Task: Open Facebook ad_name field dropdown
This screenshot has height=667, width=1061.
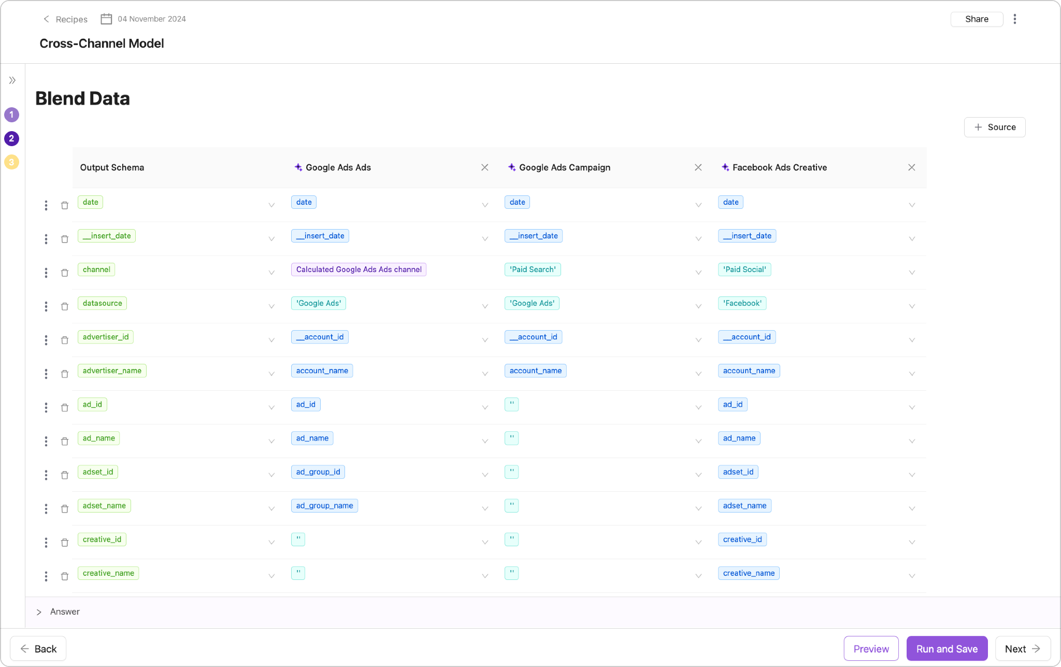Action: tap(912, 441)
